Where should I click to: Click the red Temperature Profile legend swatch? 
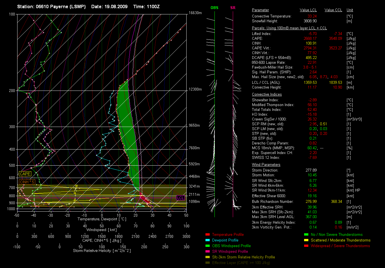[x=208, y=235]
